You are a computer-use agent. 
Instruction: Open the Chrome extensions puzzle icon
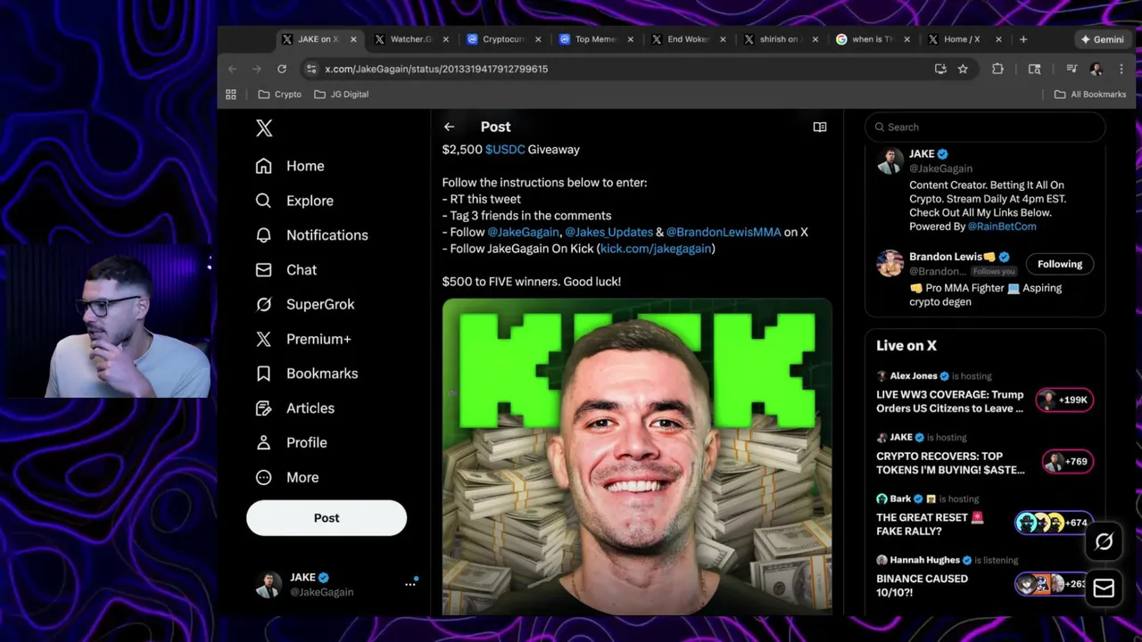pos(997,69)
